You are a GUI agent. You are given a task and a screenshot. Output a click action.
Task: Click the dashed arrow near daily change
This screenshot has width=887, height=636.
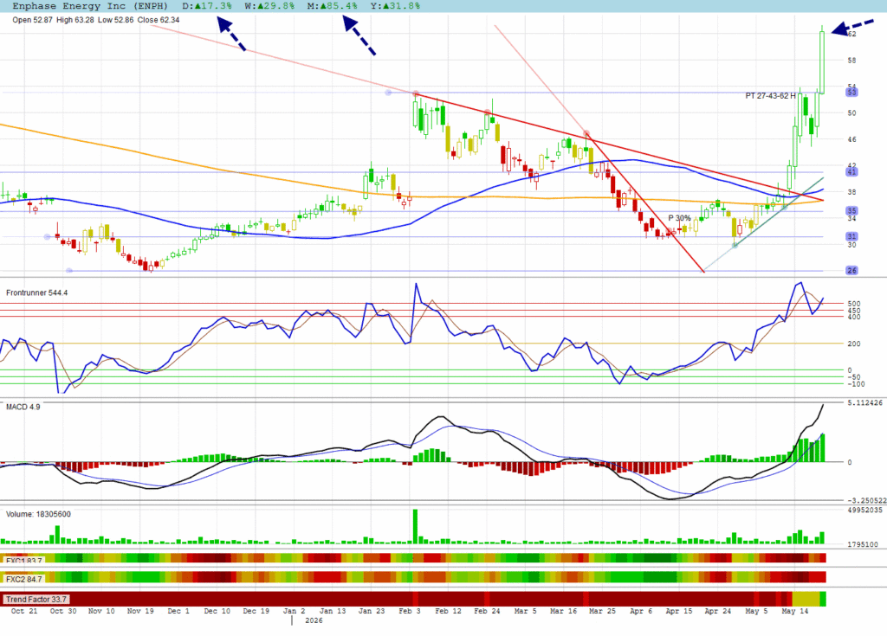[x=232, y=34]
